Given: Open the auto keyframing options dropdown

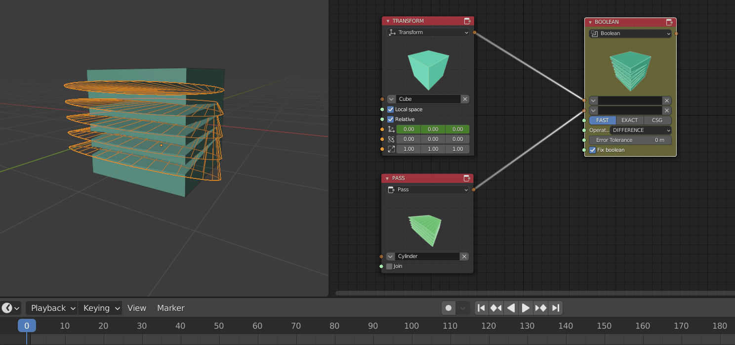Looking at the screenshot, I should pos(463,308).
